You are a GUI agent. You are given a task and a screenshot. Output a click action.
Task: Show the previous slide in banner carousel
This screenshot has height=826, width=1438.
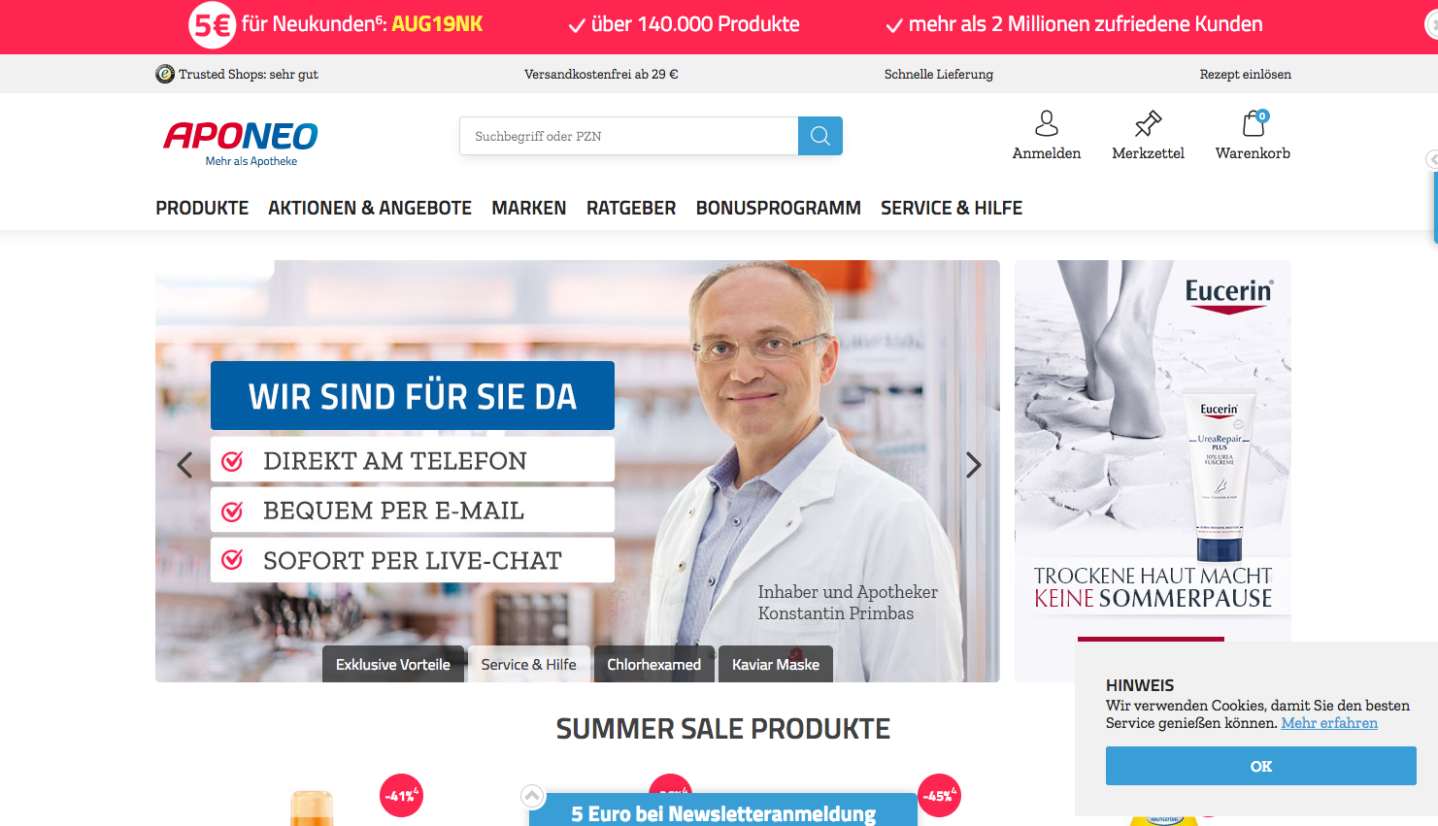[x=184, y=465]
